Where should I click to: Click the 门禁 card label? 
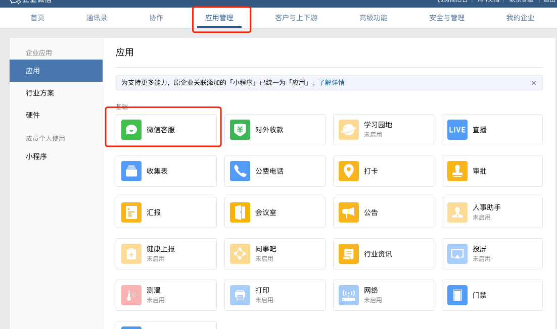[480, 295]
